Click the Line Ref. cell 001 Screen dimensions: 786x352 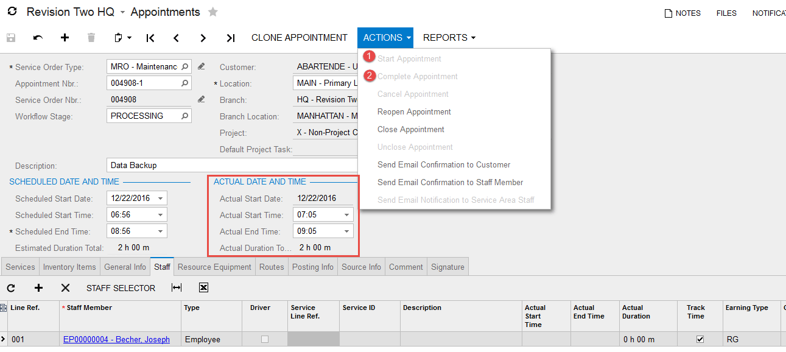click(x=33, y=339)
